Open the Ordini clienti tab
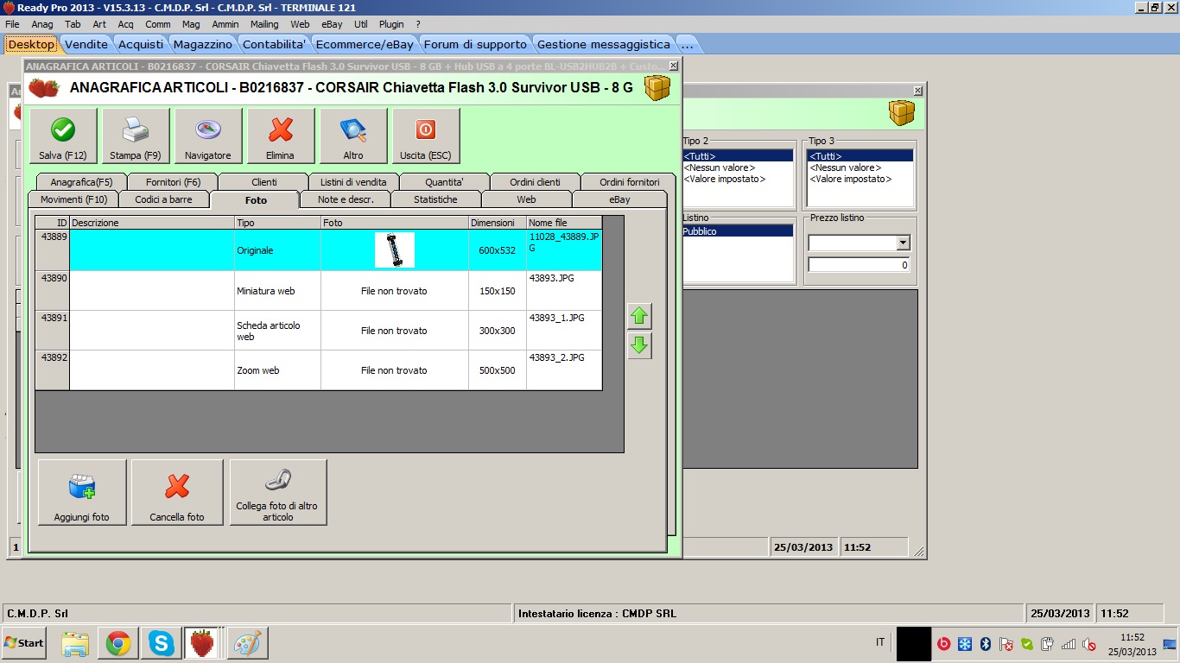Screen dimensions: 1180x663 click(x=535, y=182)
